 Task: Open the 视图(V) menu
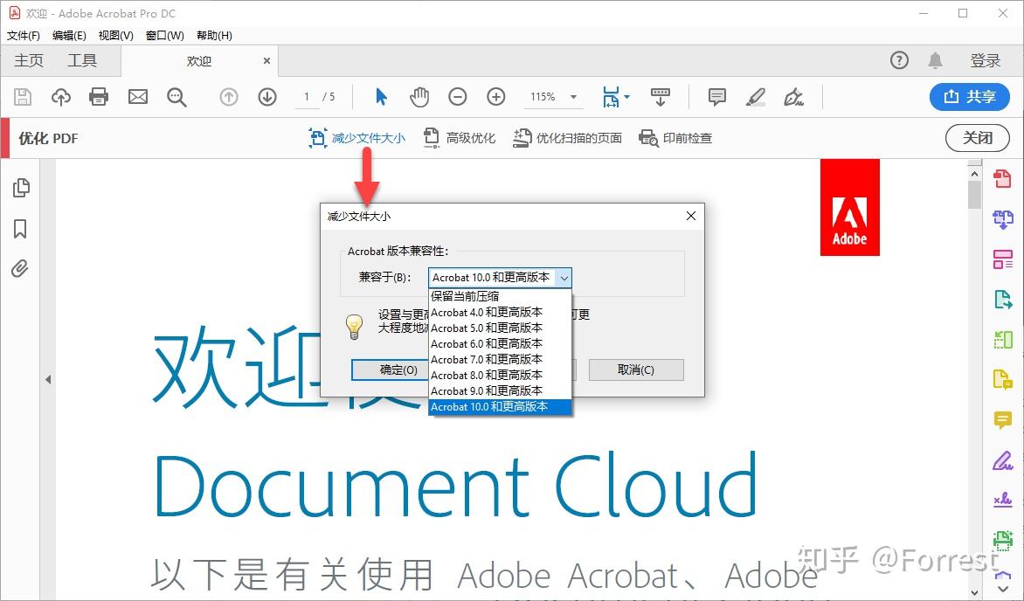point(115,35)
